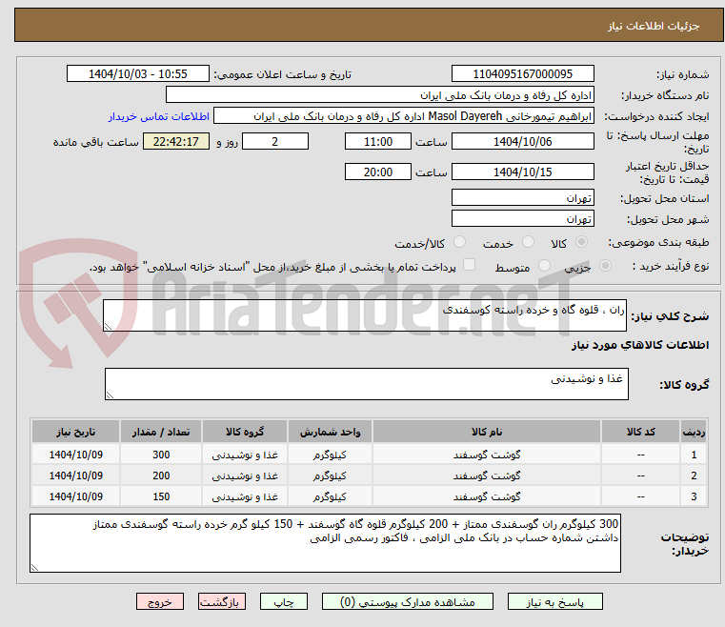Click the کد کالا column header

click(640, 432)
